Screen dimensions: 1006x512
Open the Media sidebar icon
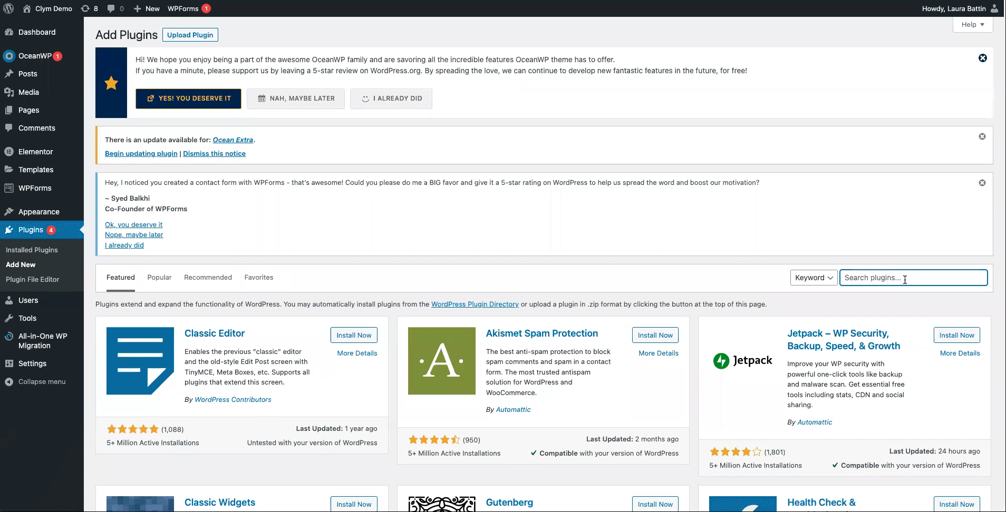9,92
